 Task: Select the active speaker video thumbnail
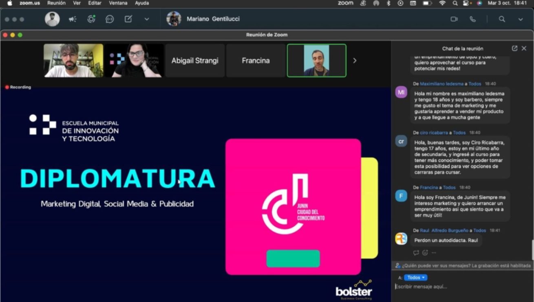pos(317,61)
